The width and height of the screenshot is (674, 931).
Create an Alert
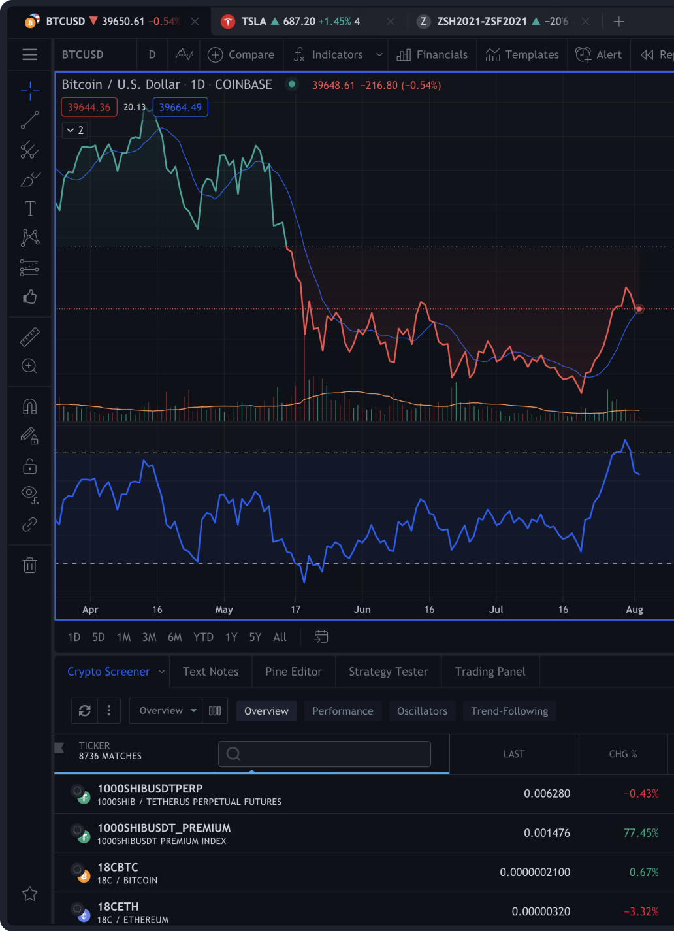coord(599,55)
